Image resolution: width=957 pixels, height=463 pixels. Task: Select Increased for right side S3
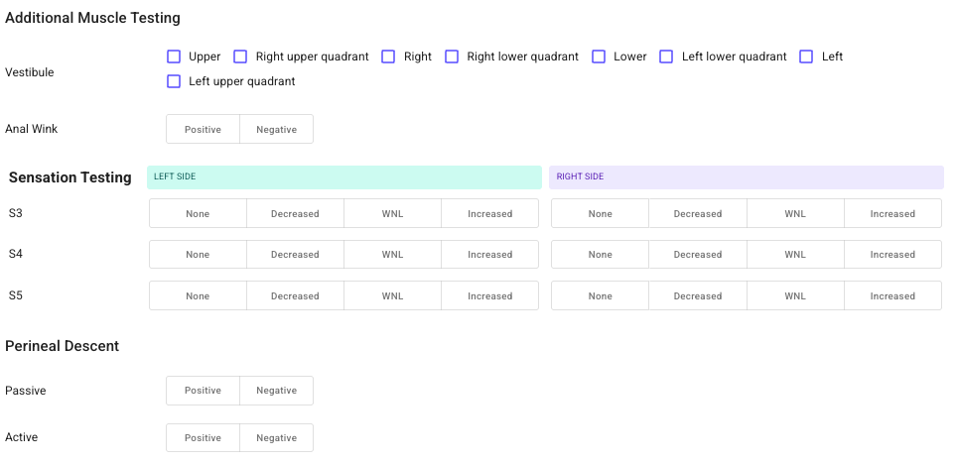coord(892,213)
